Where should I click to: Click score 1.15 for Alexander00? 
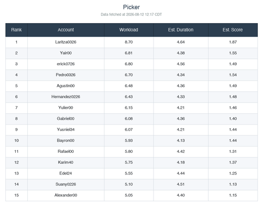click(x=233, y=195)
